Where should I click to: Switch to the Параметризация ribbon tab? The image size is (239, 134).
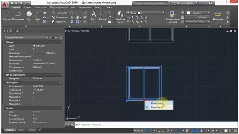[59, 7]
